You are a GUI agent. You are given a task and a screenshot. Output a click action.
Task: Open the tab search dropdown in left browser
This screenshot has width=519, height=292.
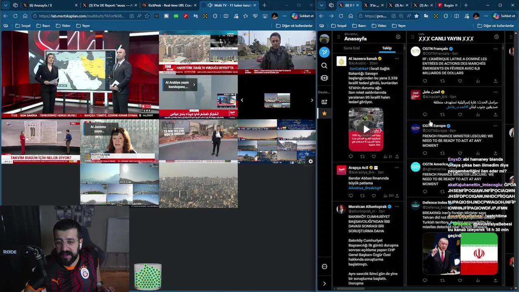point(5,5)
